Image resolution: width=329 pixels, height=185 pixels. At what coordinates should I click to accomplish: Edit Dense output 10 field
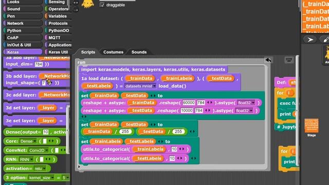tap(46, 132)
